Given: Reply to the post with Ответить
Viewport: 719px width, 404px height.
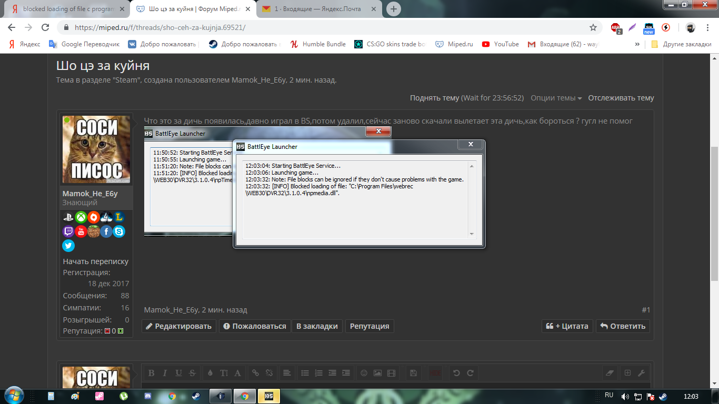Looking at the screenshot, I should 623,326.
